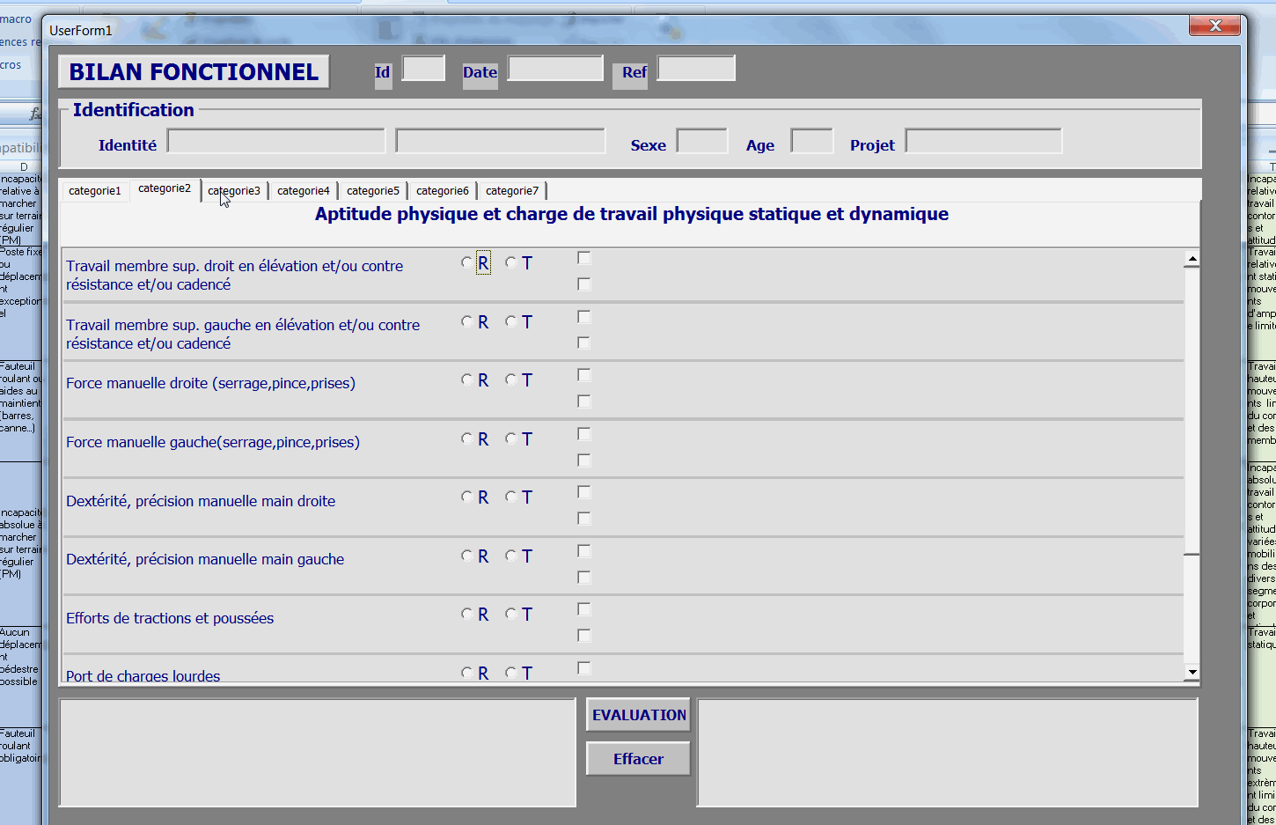Click the Effacer button
This screenshot has width=1276, height=825.
pos(638,759)
